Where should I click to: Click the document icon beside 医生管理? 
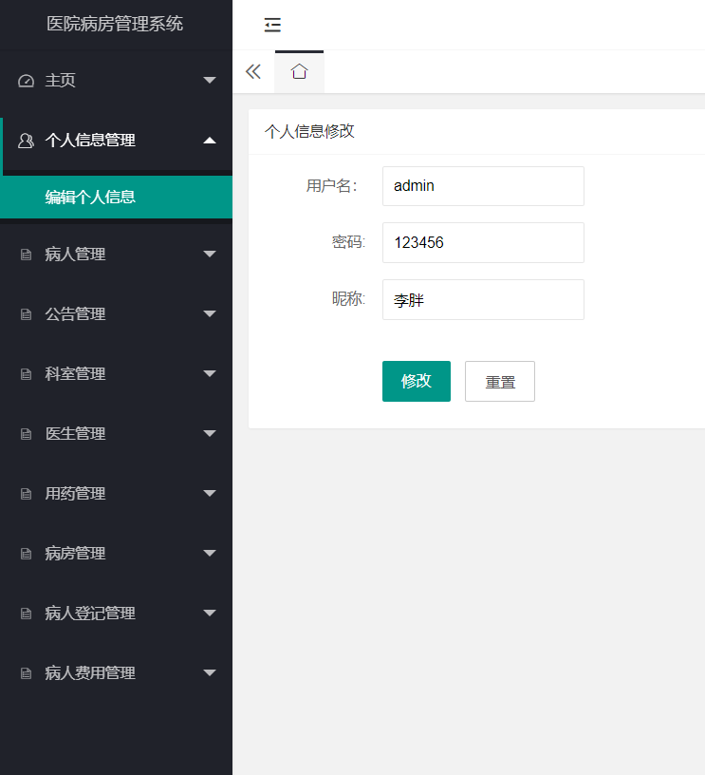27,434
